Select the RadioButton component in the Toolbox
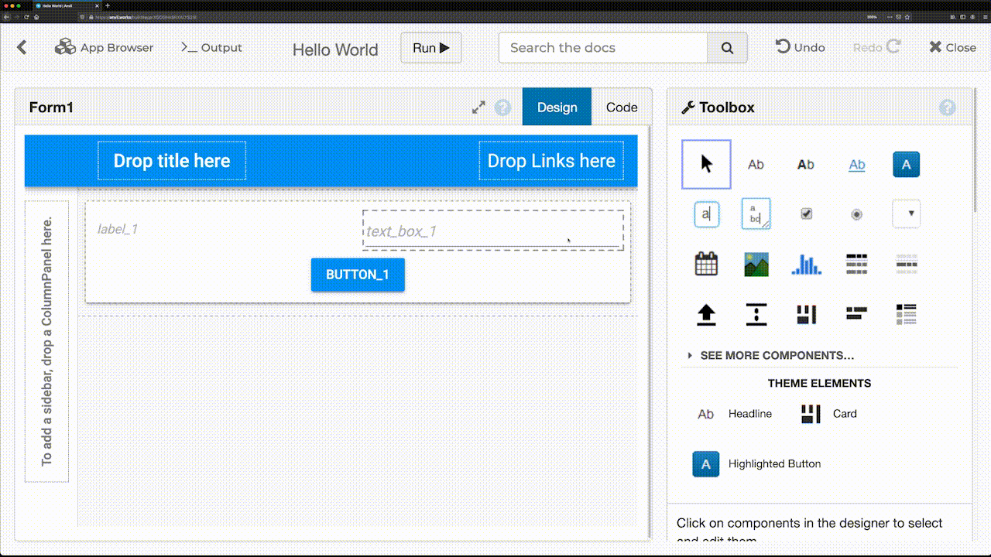The width and height of the screenshot is (991, 557). 856,214
